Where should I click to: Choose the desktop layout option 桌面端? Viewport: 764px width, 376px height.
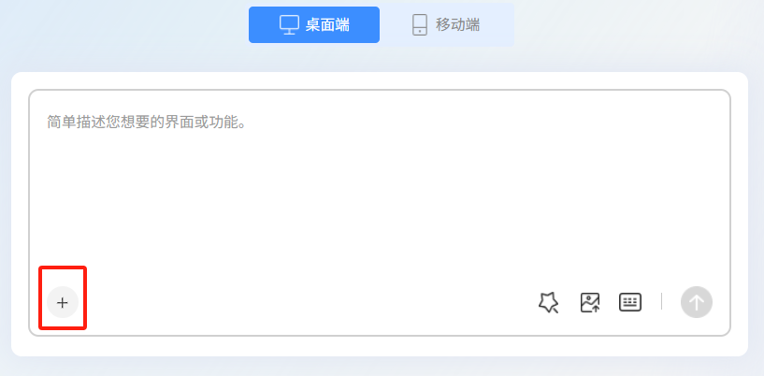click(314, 25)
